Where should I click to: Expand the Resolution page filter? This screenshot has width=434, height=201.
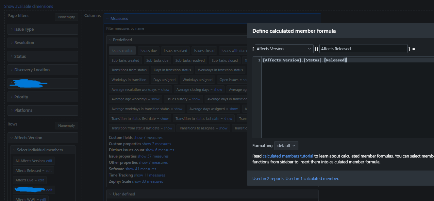(24, 43)
